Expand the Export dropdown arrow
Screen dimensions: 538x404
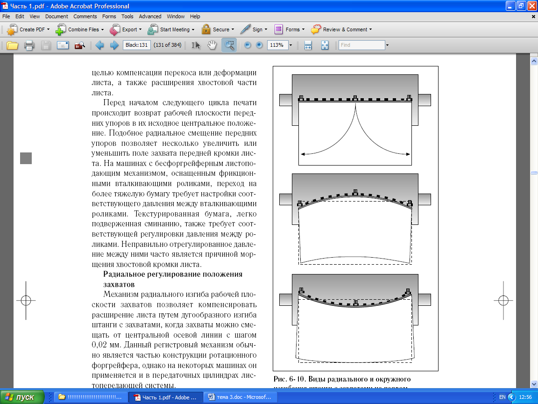(140, 29)
